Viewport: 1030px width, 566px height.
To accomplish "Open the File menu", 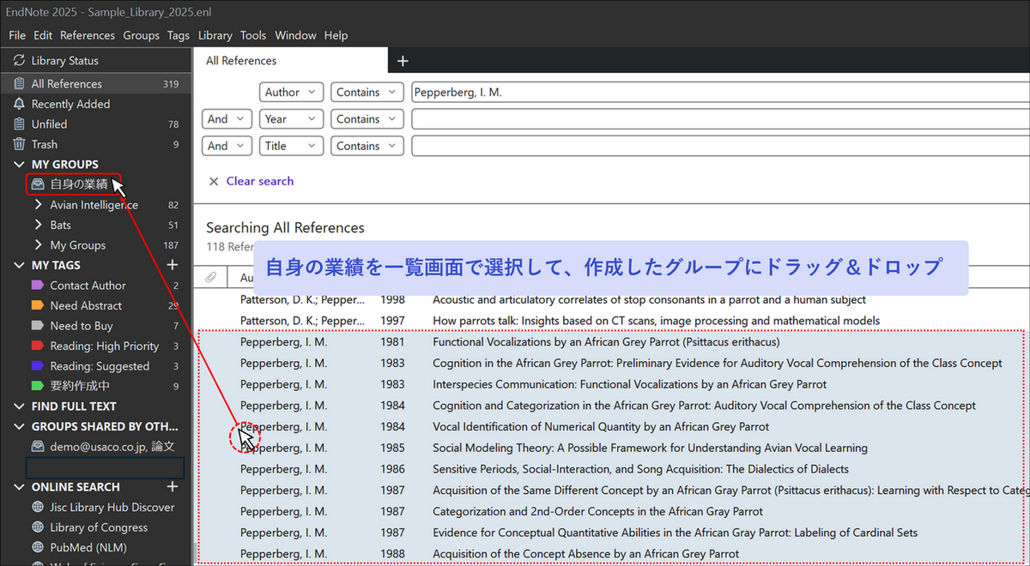I will coord(17,35).
